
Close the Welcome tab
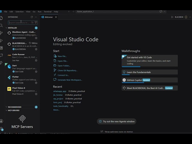56,17
